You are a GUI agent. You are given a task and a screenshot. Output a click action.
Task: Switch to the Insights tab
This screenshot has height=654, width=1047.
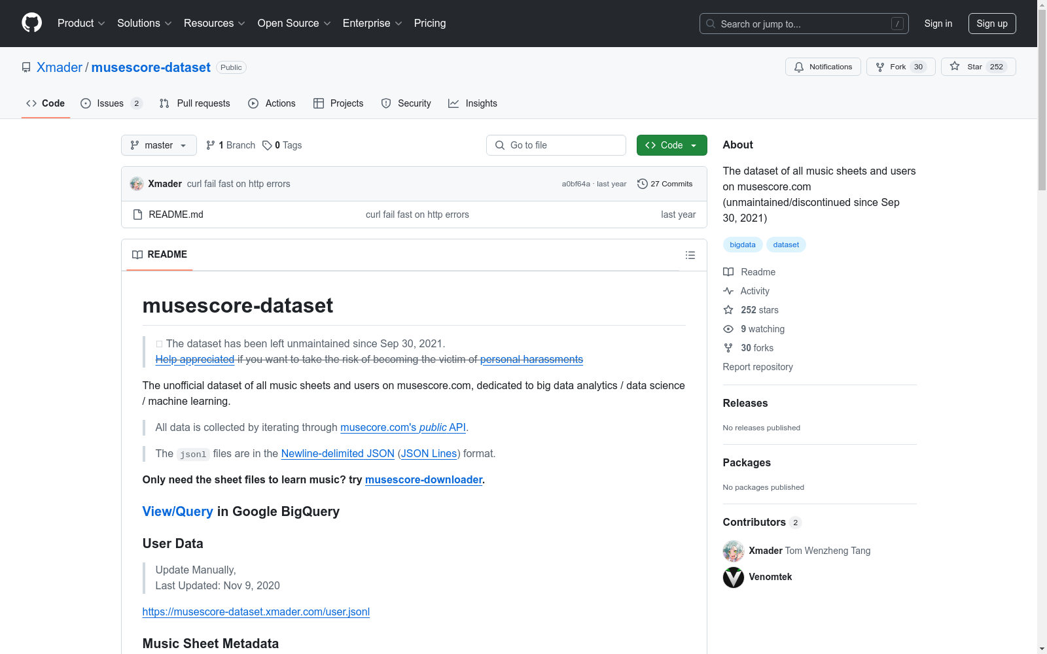472,103
